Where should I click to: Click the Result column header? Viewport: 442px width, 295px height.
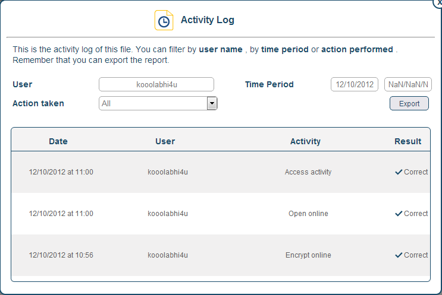(x=408, y=141)
